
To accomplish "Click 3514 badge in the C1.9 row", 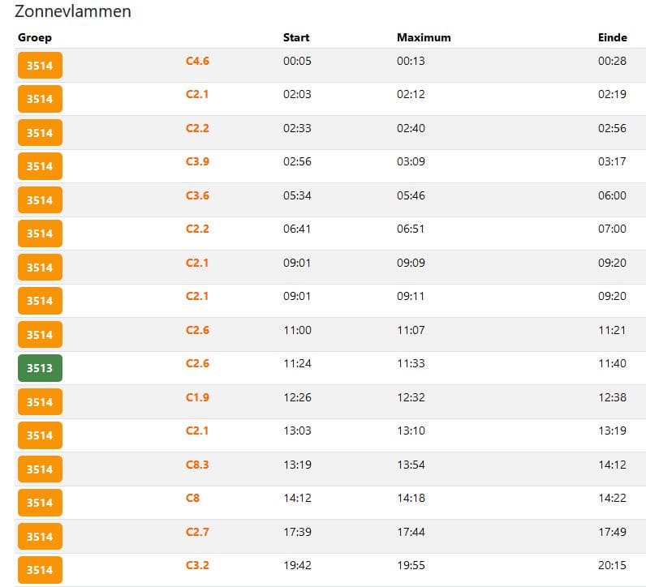I will click(40, 402).
